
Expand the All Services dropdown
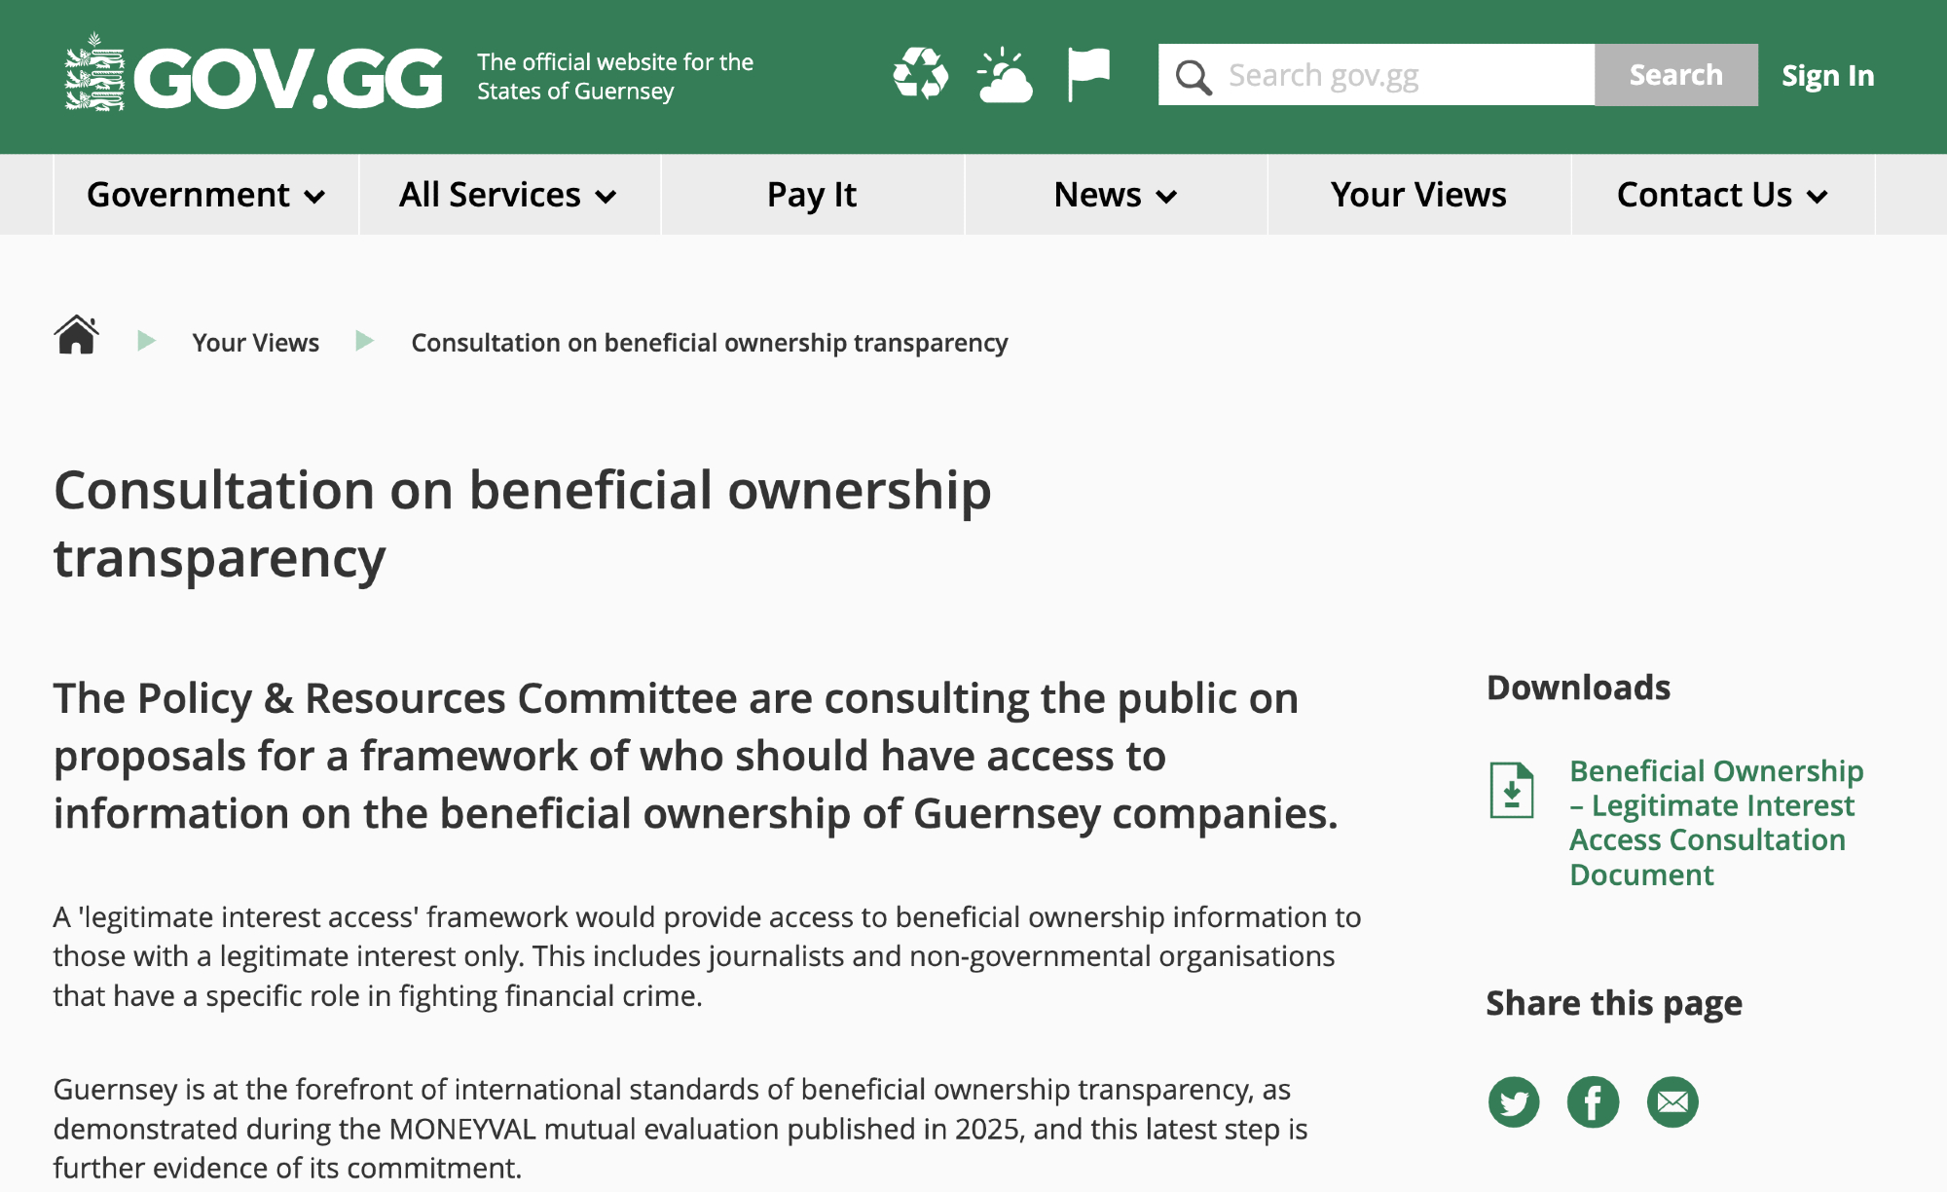coord(508,195)
